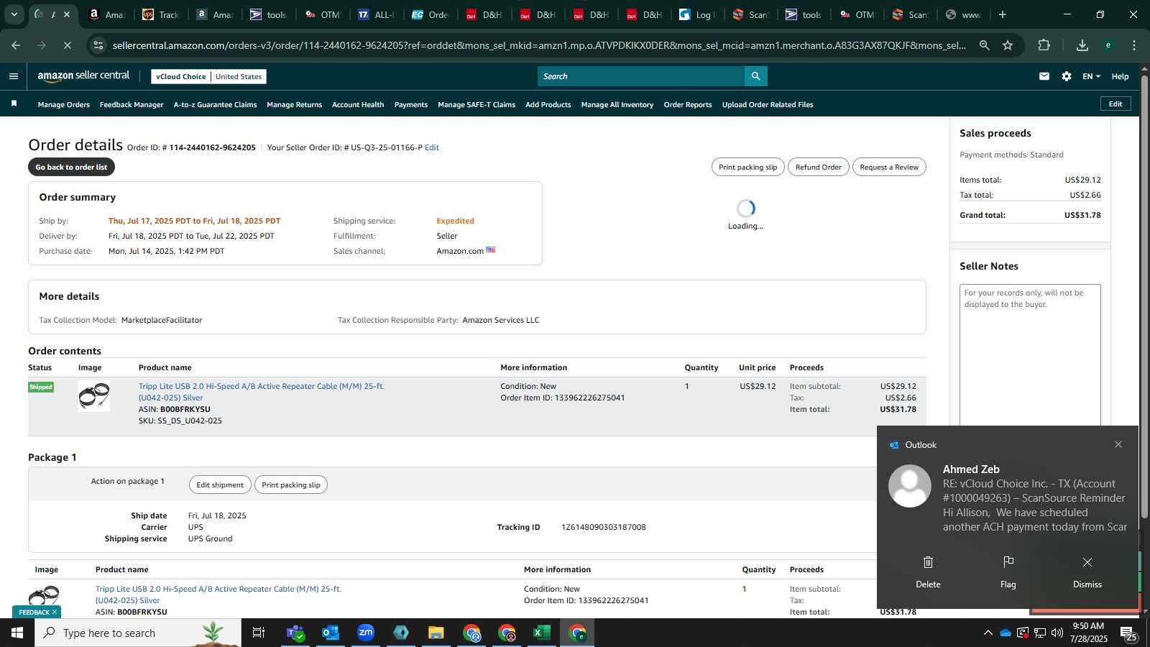Screen dimensions: 1150x647
Task: Click Edit button in navigation bar
Action: coord(1115,104)
